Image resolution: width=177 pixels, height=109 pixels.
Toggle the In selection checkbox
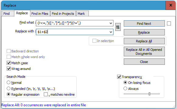103,41
